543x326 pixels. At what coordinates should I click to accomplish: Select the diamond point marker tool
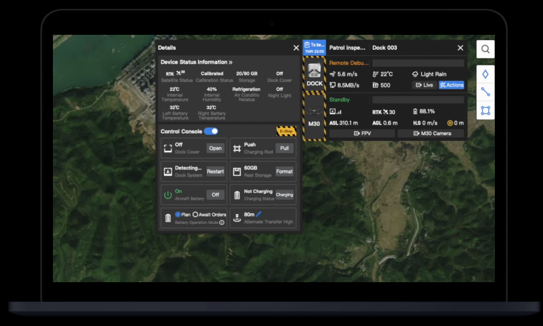tap(485, 74)
